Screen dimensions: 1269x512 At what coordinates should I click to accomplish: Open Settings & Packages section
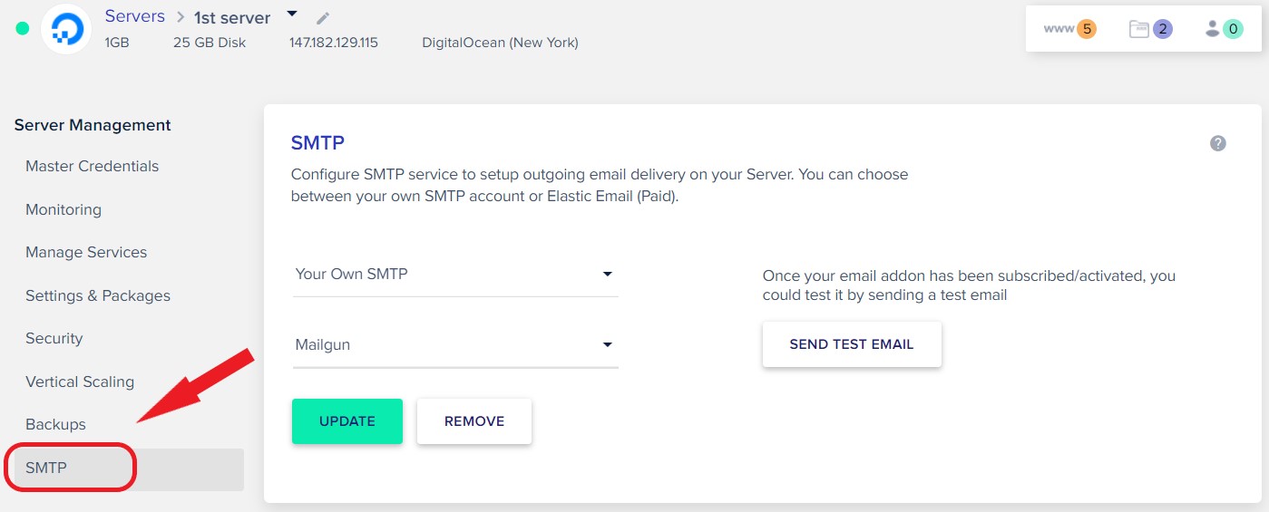coord(98,295)
